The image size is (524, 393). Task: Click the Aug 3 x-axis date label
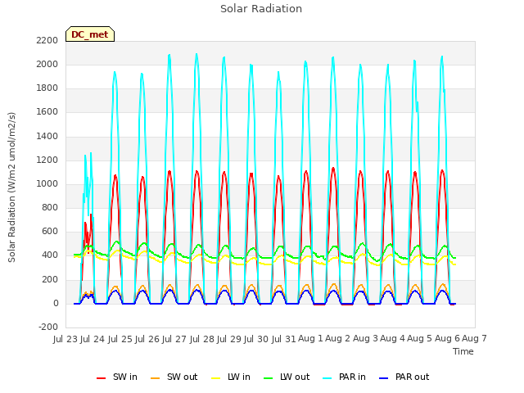[365, 339]
